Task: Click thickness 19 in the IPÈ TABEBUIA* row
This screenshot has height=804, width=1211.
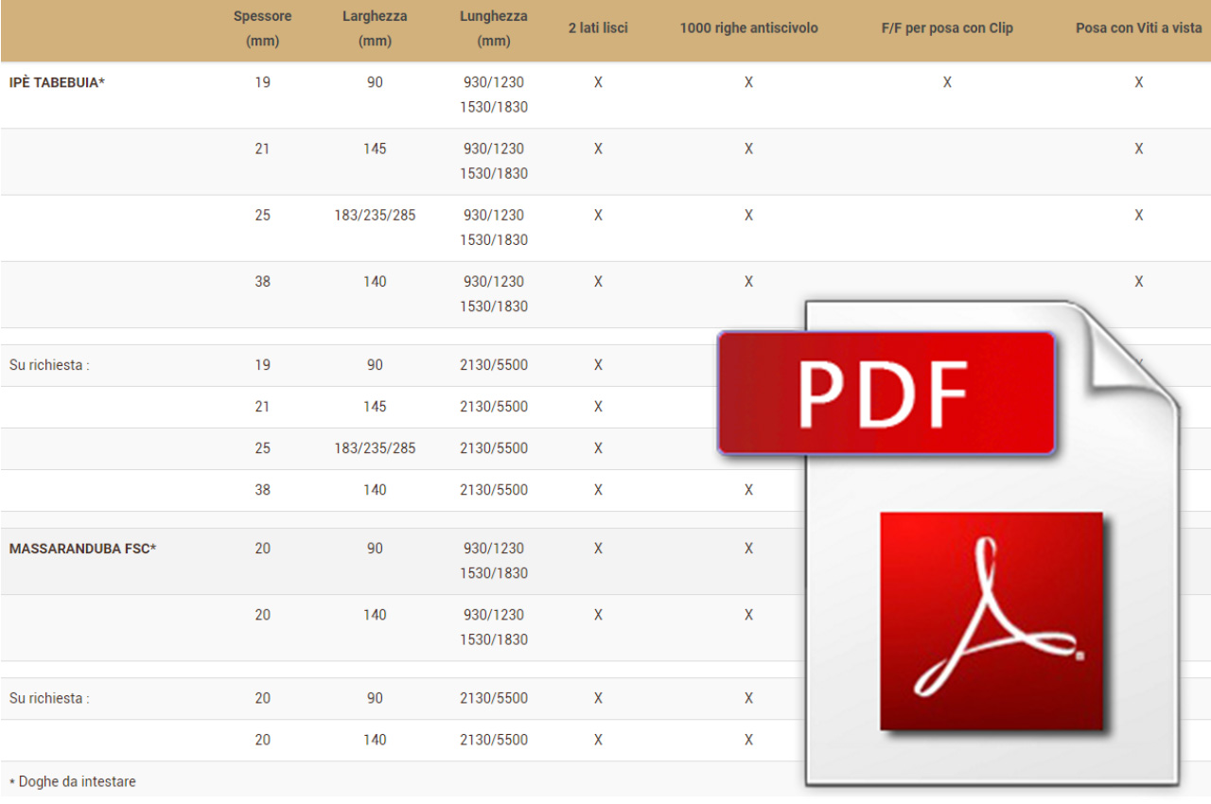Action: 262,82
